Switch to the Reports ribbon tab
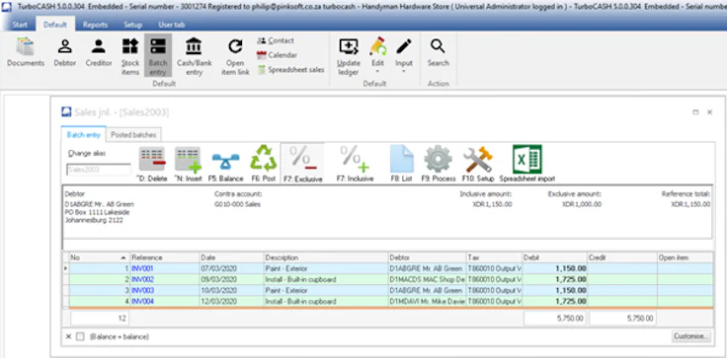This screenshot has width=727, height=358. (95, 25)
